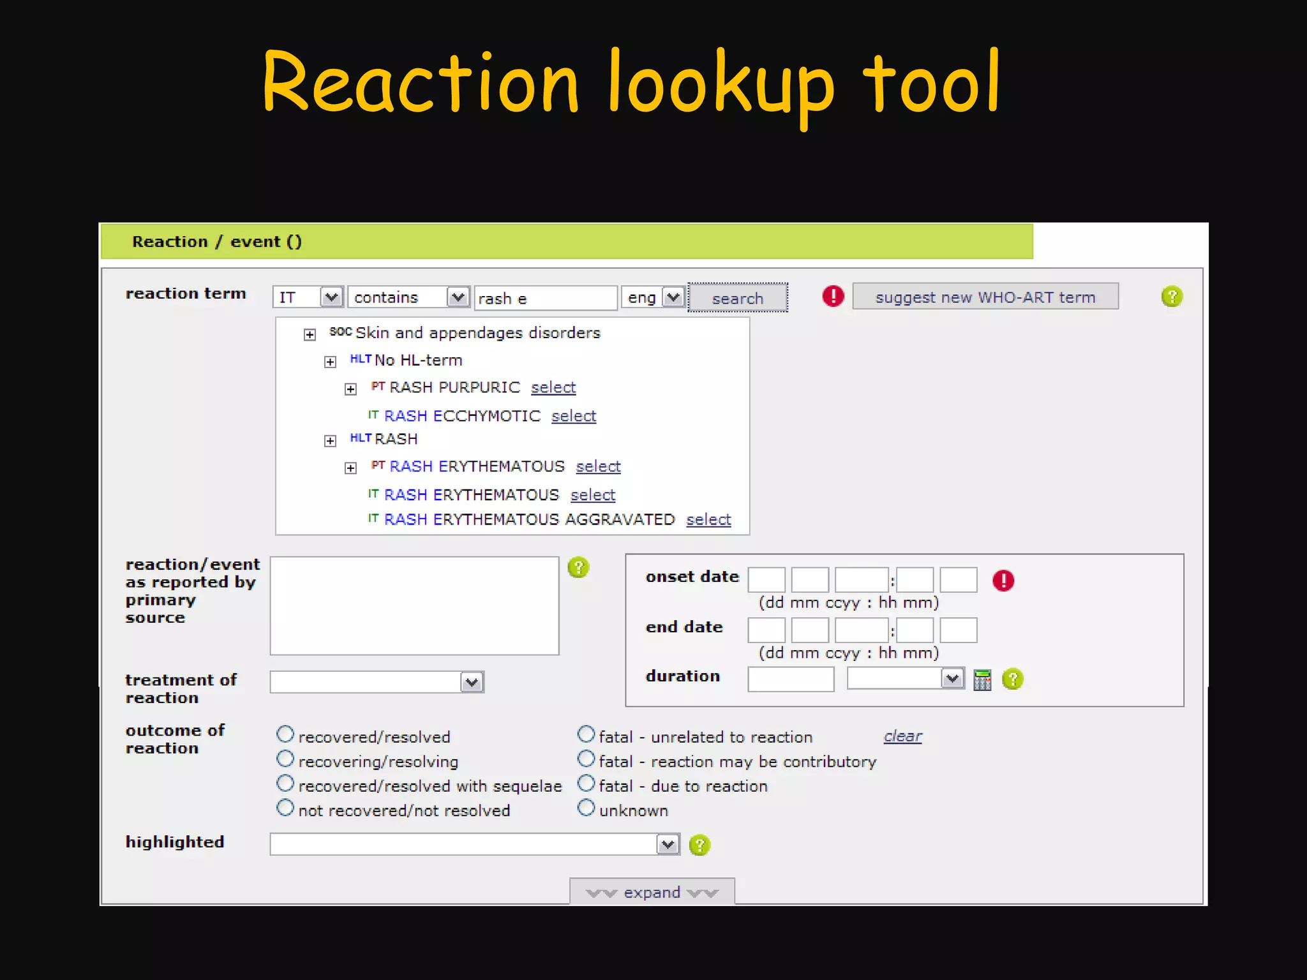Click help icon beside suggest WHO-ART term
The width and height of the screenshot is (1307, 980).
(x=1172, y=297)
